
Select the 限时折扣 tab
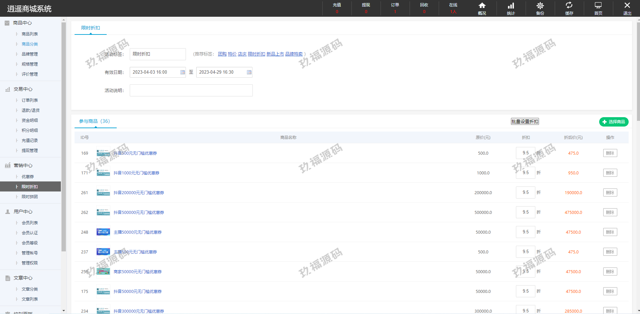(x=91, y=28)
